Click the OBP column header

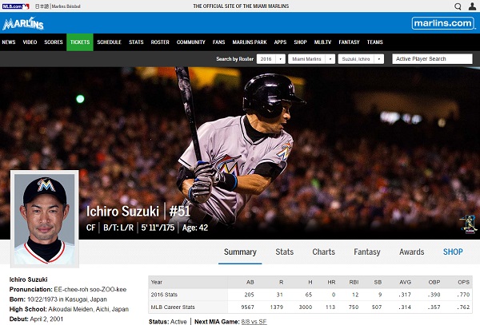(x=434, y=282)
